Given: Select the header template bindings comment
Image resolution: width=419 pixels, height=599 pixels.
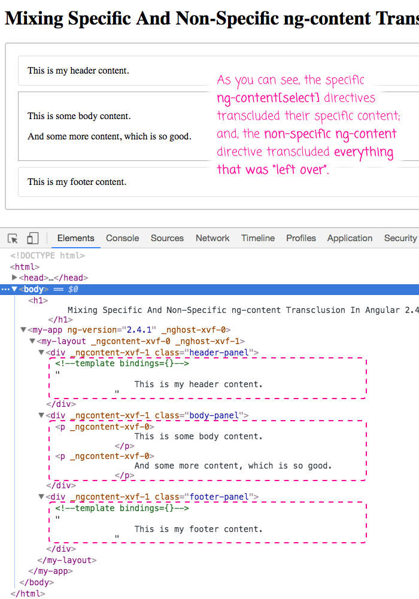Looking at the screenshot, I should tap(122, 363).
